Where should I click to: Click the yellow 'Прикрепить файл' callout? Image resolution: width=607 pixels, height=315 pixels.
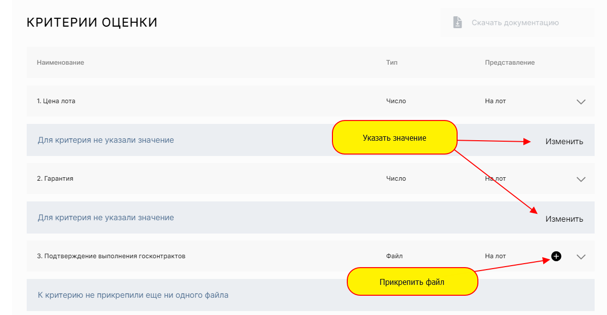pyautogui.click(x=412, y=282)
